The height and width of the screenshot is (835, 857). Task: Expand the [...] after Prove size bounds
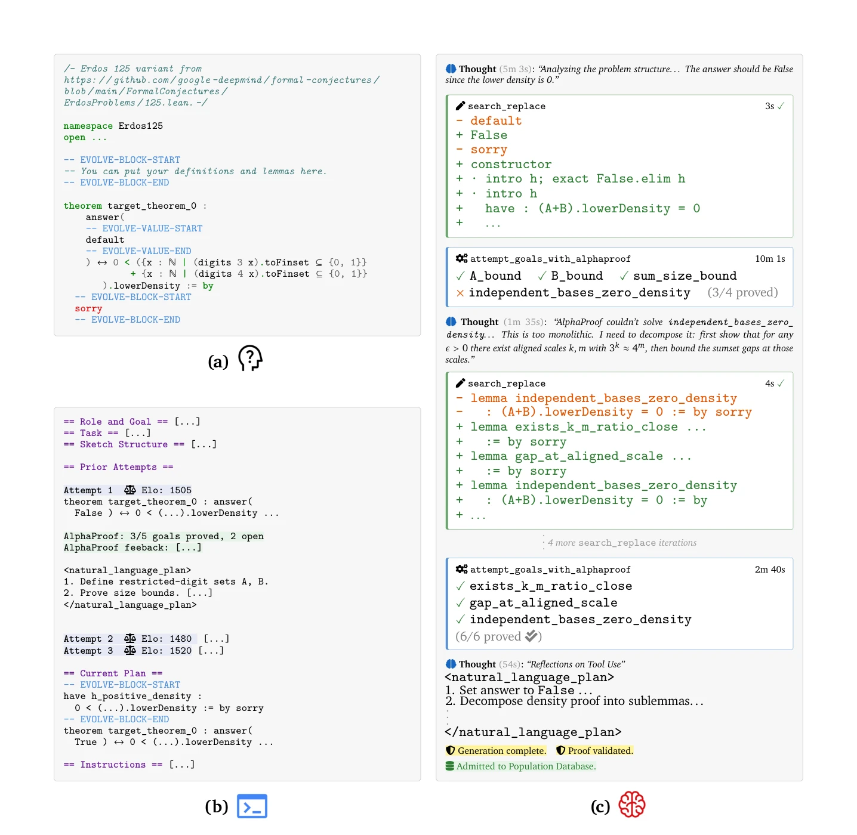coord(199,593)
